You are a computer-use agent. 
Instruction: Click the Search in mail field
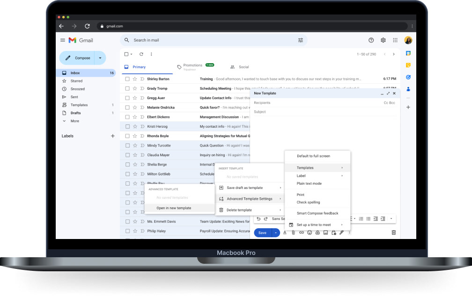(x=214, y=40)
